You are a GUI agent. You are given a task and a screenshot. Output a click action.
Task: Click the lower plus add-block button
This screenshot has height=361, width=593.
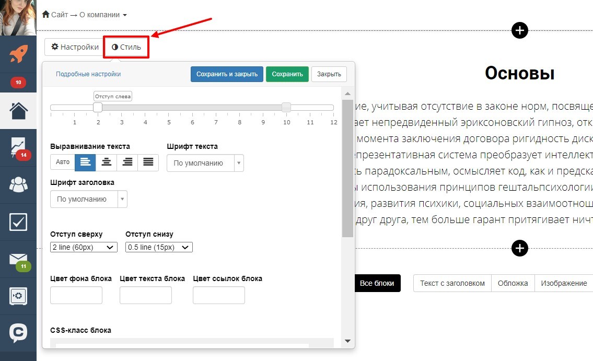click(x=520, y=248)
